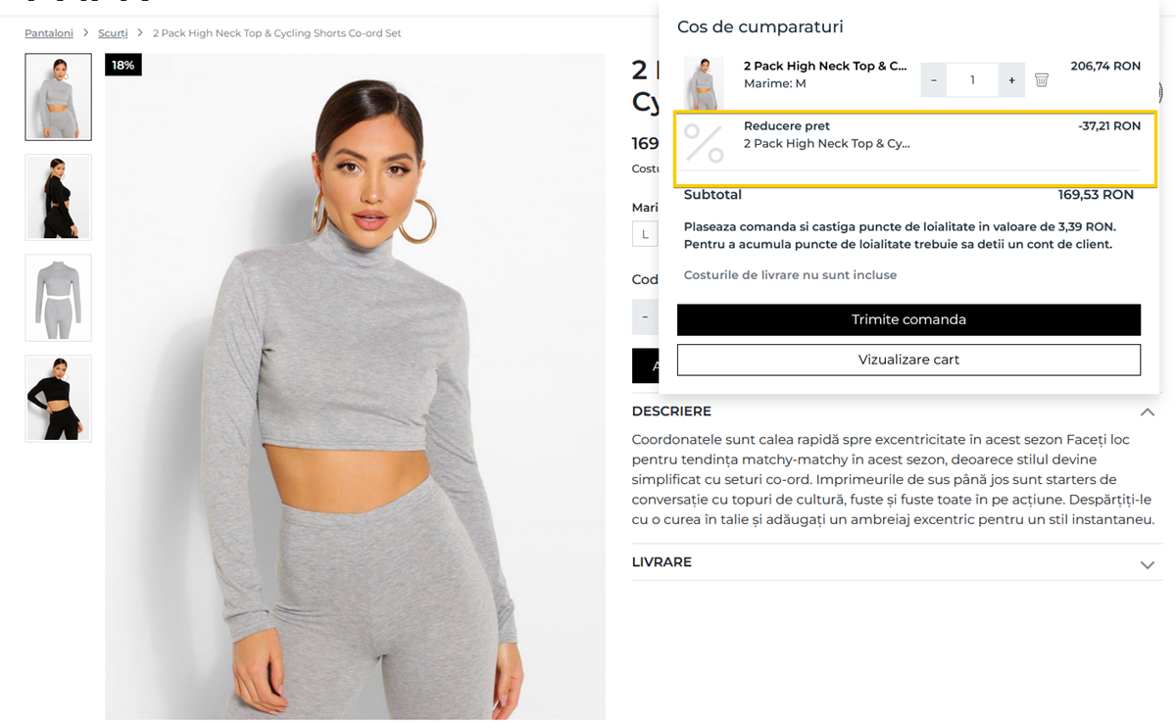Select second black back-view thumbnail
Viewport: 1176px width, 724px height.
pos(58,197)
